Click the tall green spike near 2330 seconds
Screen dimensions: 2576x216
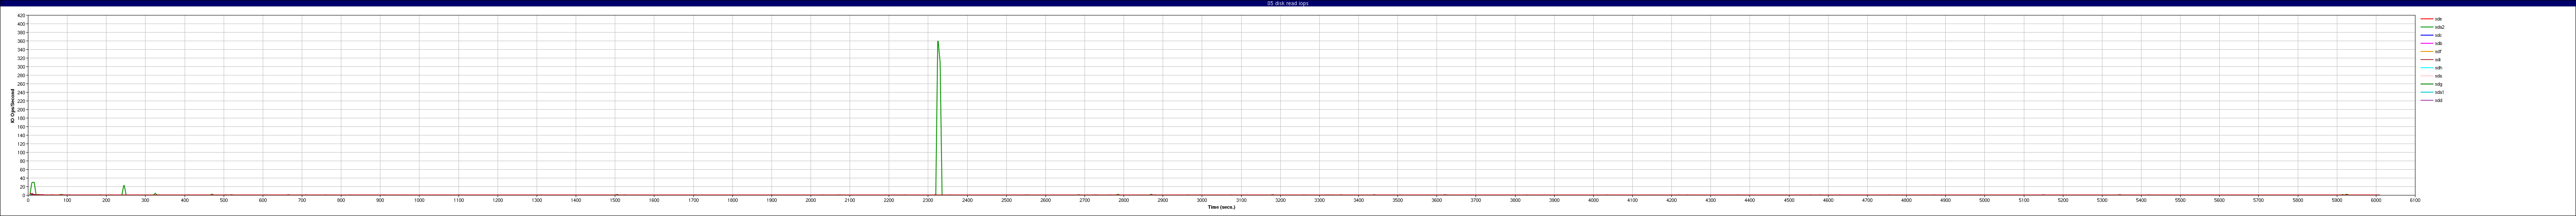tap(938, 118)
